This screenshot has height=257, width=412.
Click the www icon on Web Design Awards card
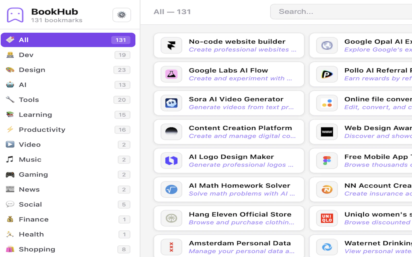coord(327,132)
